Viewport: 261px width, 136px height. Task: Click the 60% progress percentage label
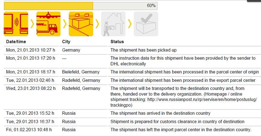click(x=151, y=6)
